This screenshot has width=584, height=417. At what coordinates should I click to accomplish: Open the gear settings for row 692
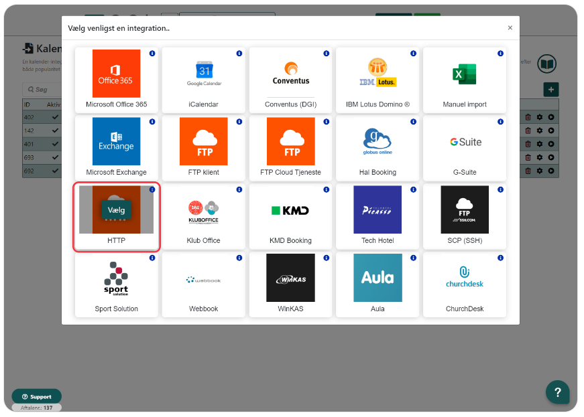[x=540, y=171]
